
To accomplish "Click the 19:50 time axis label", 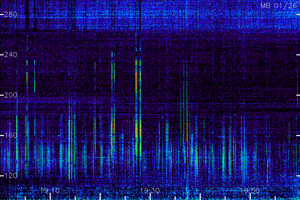I will 250,190.
